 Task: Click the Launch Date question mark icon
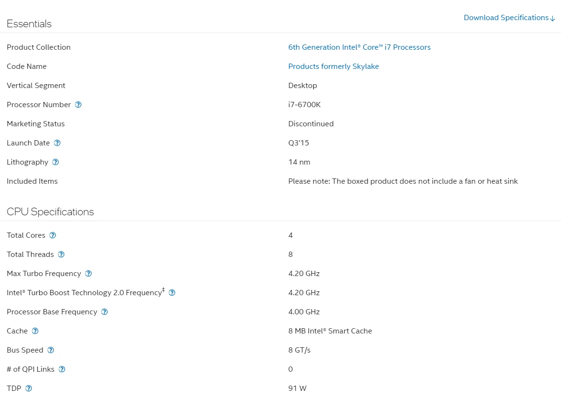(x=57, y=143)
